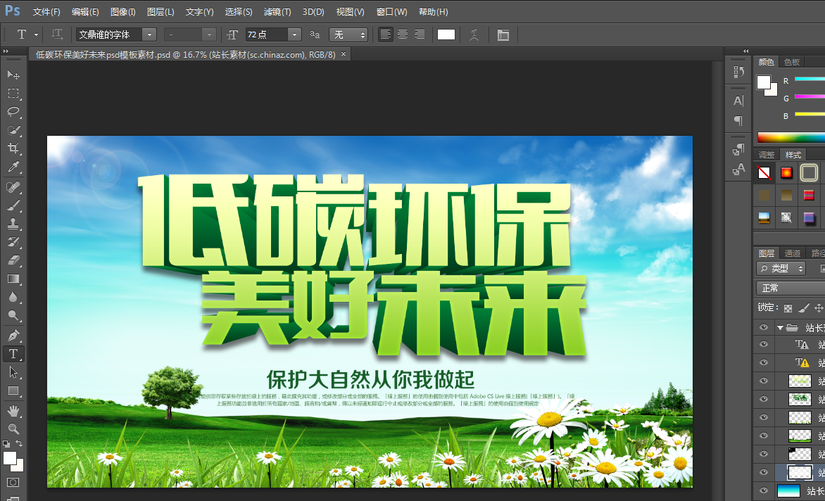Left align text button
825x501 pixels.
(x=386, y=34)
